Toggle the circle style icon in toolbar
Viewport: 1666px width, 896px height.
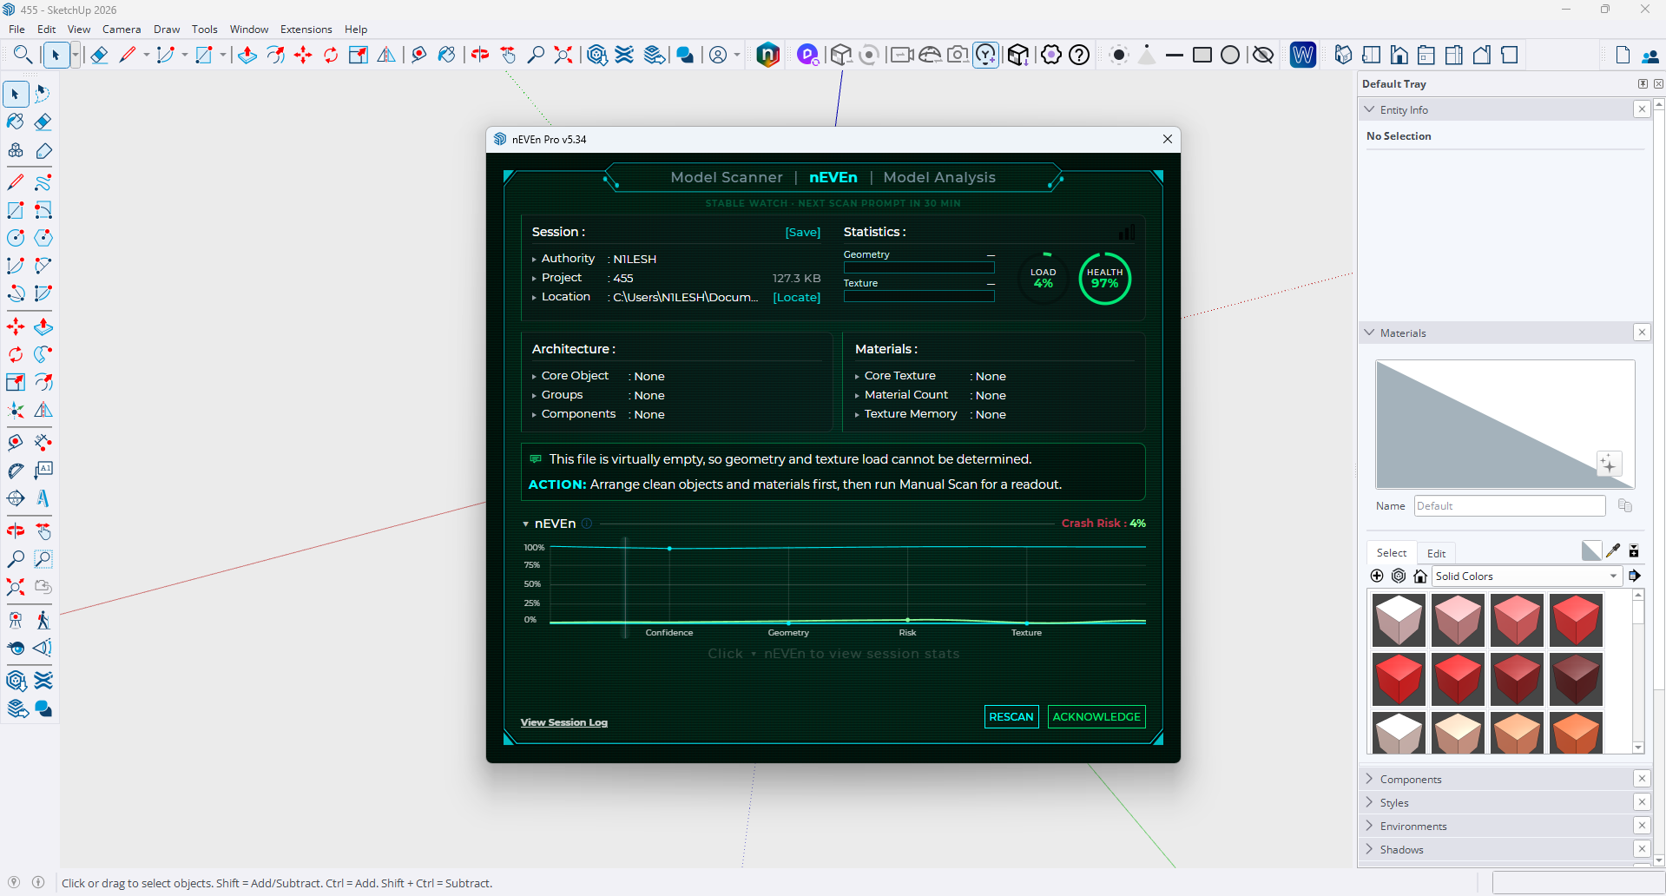tap(1230, 56)
